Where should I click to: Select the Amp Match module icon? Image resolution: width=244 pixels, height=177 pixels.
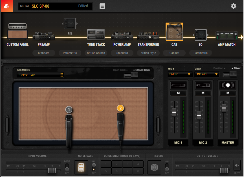(x=227, y=36)
